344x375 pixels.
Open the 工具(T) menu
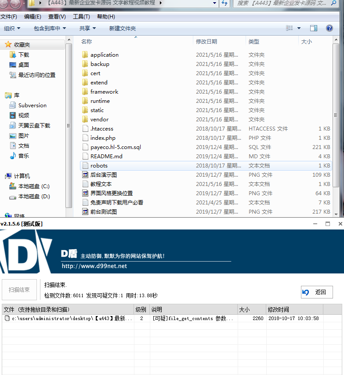coord(82,17)
